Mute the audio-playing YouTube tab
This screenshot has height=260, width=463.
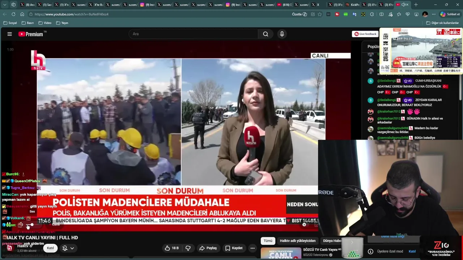click(x=403, y=5)
